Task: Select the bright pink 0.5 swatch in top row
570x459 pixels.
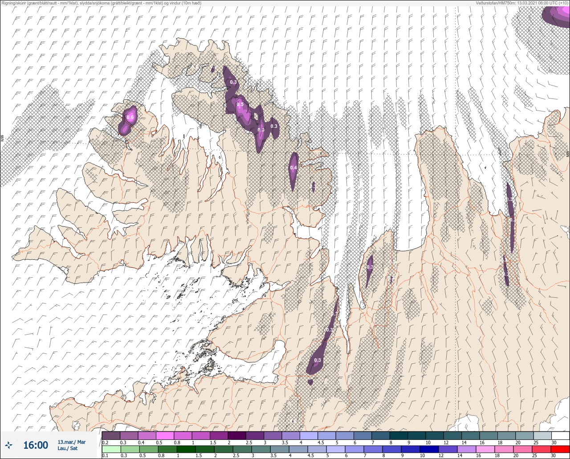Action: pyautogui.click(x=165, y=435)
